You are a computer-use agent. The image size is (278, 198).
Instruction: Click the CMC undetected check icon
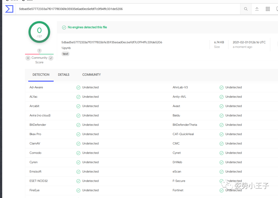[x=221, y=144]
